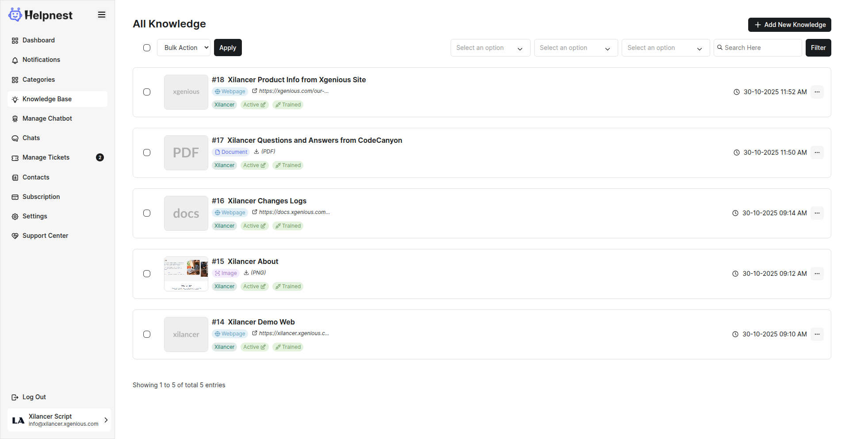Image resolution: width=849 pixels, height=439 pixels.
Task: Open the first Select an option filter
Action: pos(490,48)
